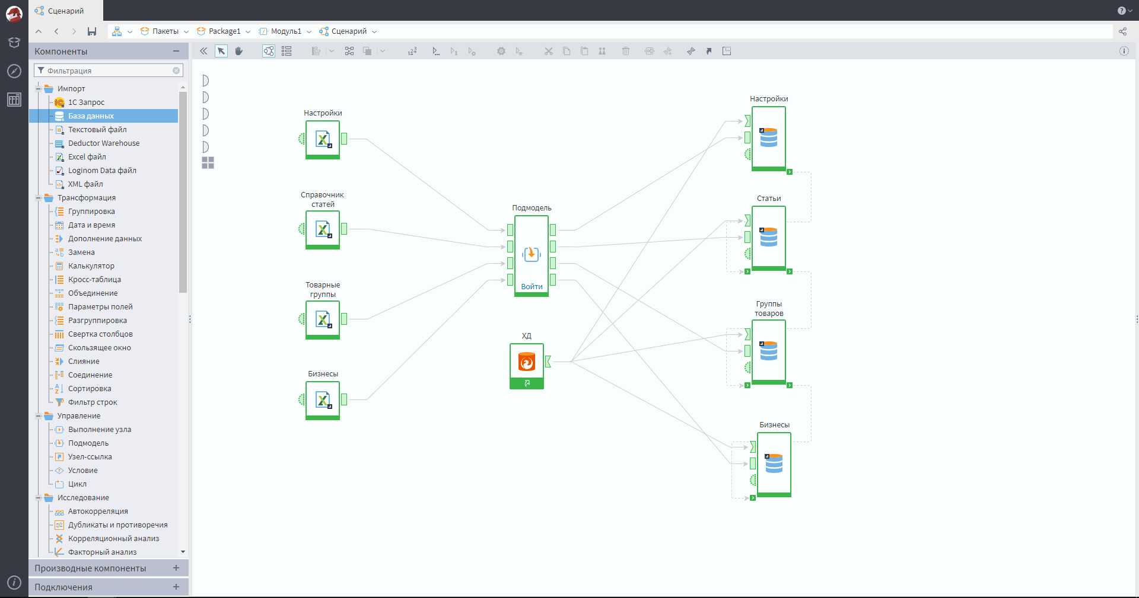This screenshot has width=1139, height=598.
Task: Expand Производные компоненты panel with plus
Action: pyautogui.click(x=176, y=568)
